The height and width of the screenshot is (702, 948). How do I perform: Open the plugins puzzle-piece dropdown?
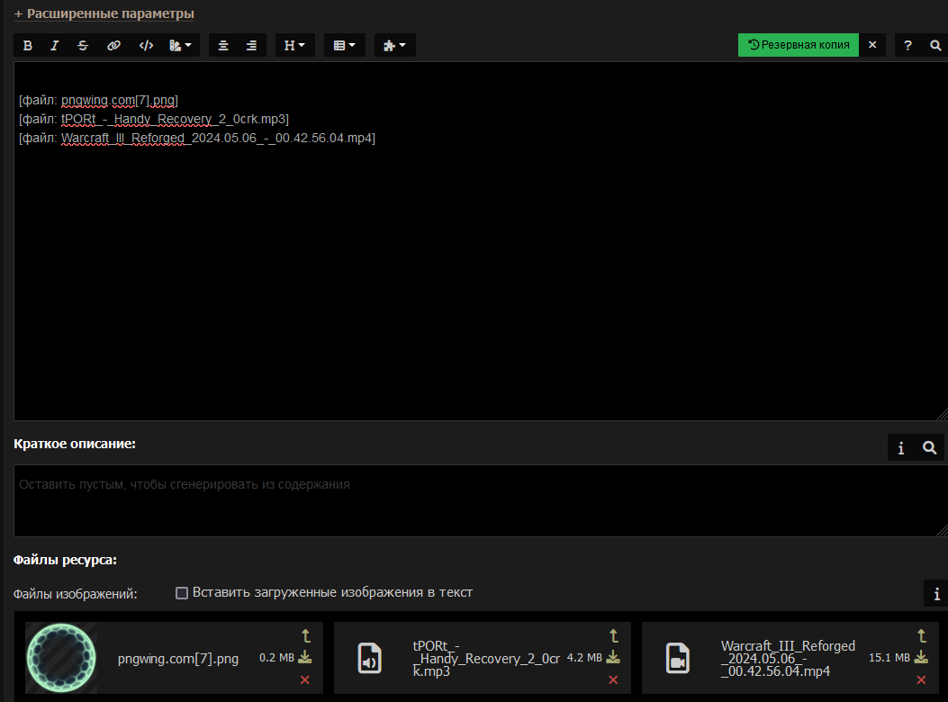[x=395, y=45]
